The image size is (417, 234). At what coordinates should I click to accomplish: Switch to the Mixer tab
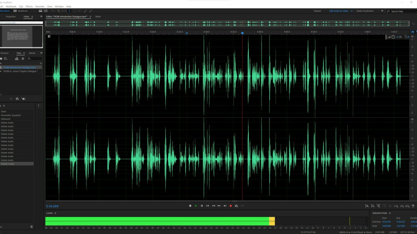pos(98,17)
